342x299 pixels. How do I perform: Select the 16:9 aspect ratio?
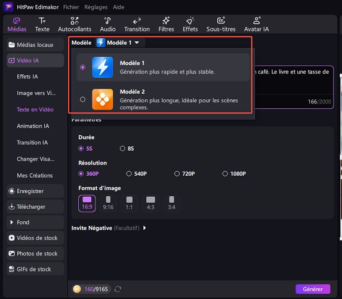pyautogui.click(x=87, y=203)
